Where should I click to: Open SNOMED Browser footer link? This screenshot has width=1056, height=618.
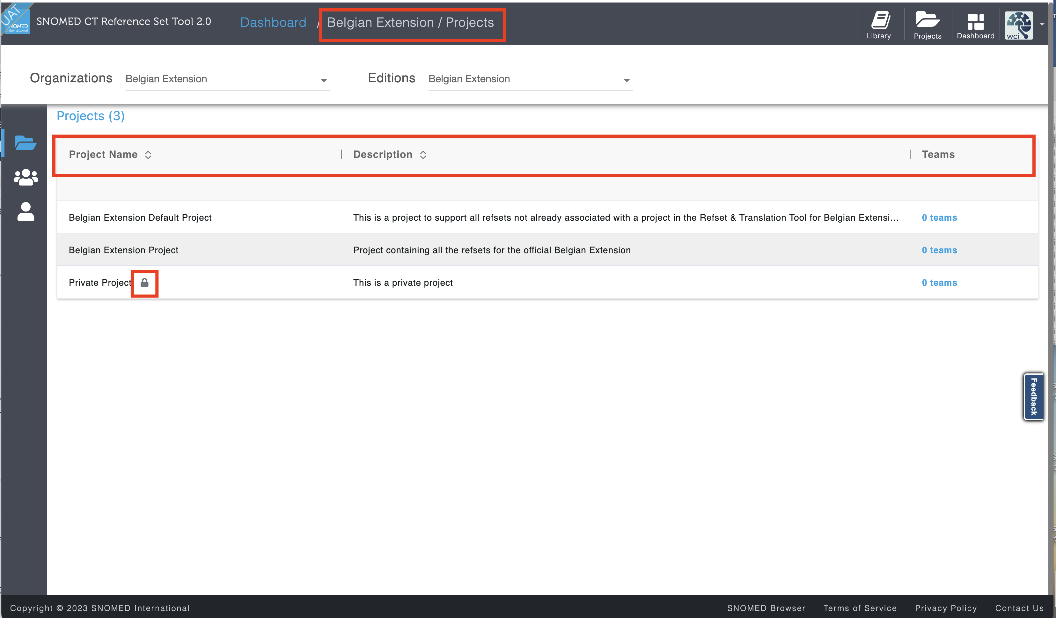[x=766, y=608]
